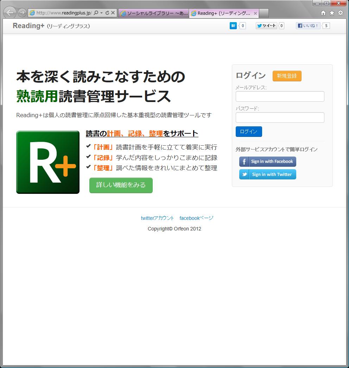The height and width of the screenshot is (368, 349).
Task: Click the blue ログイン button
Action: (x=248, y=132)
